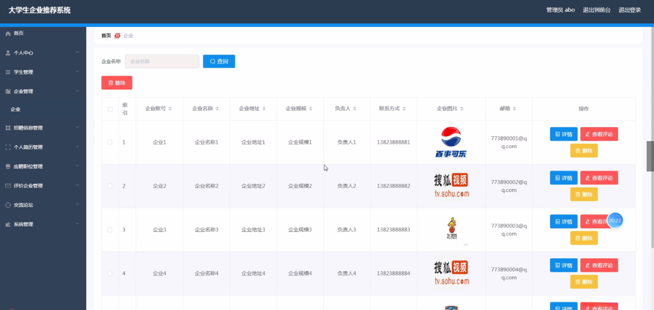Open 企业 submenu item in sidebar
Screen dimensions: 654x310
(x=16, y=109)
